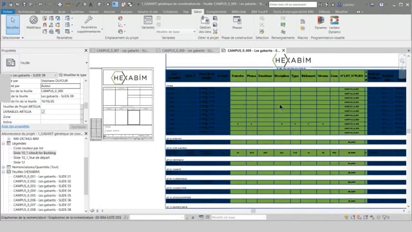Screen dimensions: 412x232
Task: Open the Modèle de base dropdown
Action: (x=176, y=32)
